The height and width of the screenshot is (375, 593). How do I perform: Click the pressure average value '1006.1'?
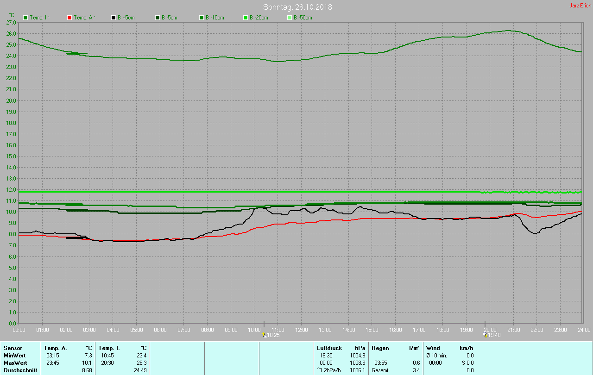pos(358,370)
